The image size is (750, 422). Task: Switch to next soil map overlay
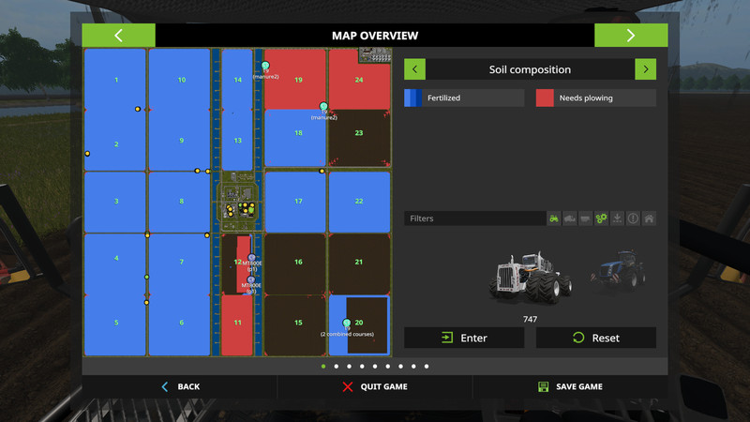coord(645,69)
